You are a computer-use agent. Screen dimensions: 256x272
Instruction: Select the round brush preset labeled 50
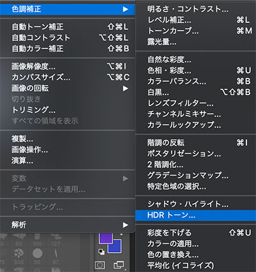point(37,257)
